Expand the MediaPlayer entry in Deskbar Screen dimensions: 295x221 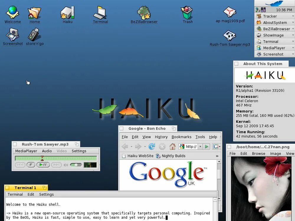click(x=293, y=48)
